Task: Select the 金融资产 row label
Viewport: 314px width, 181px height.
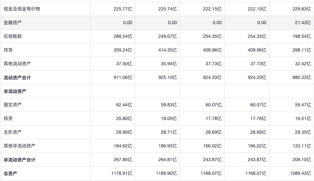Action: click(x=13, y=23)
